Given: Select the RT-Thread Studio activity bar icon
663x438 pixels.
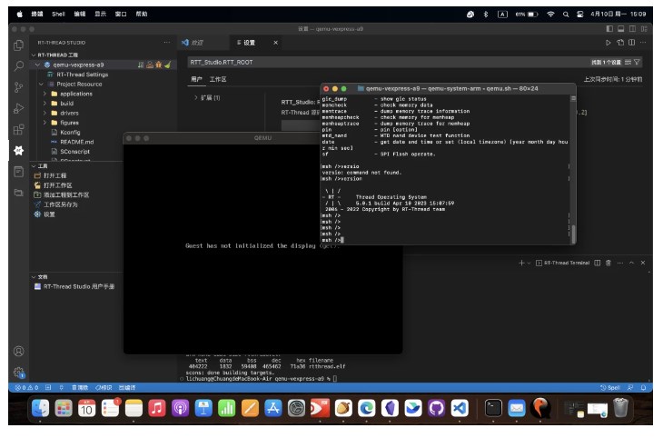Looking at the screenshot, I should (18, 150).
